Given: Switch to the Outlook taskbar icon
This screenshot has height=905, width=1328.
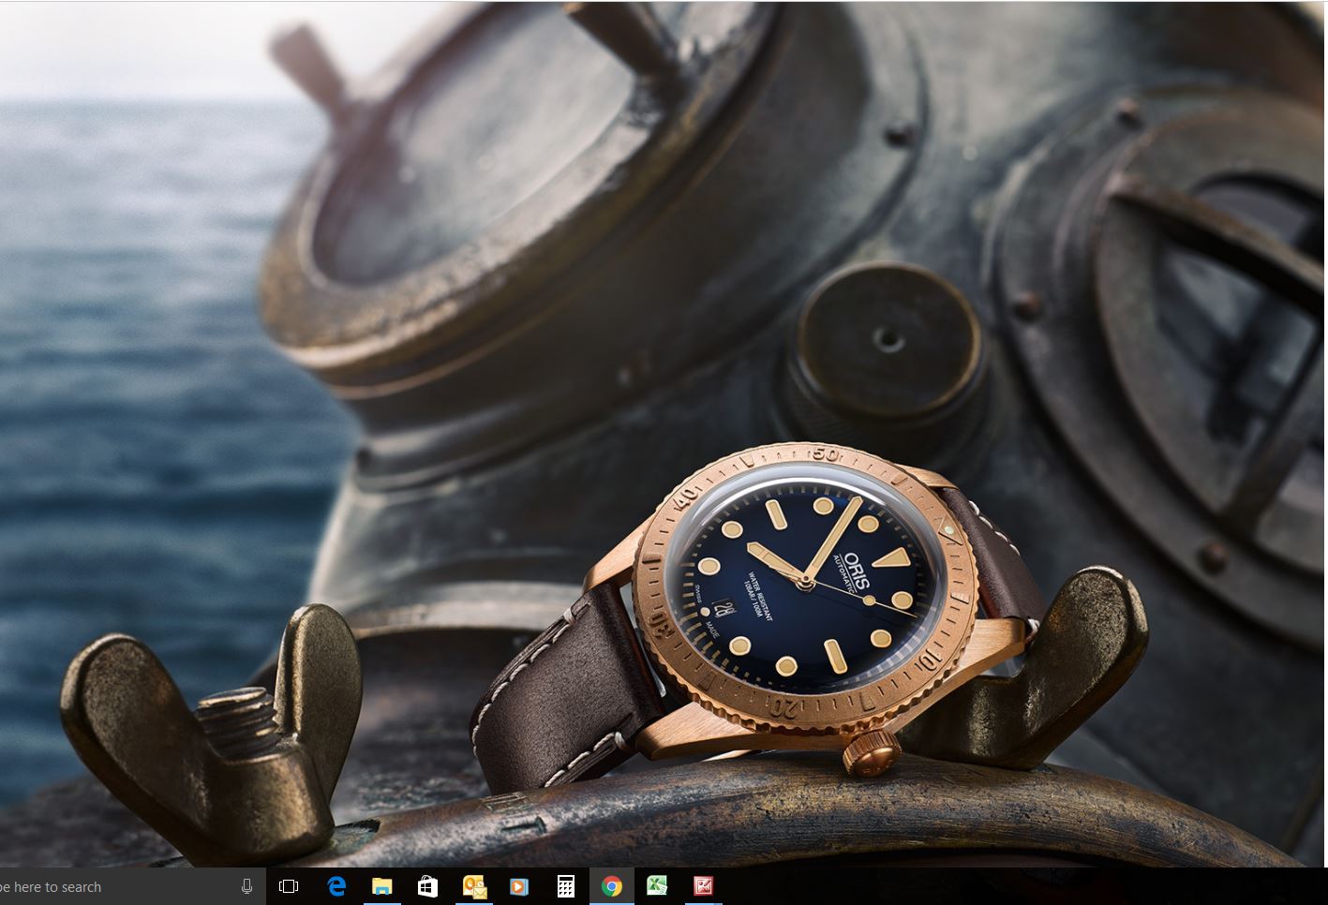Looking at the screenshot, I should (x=474, y=886).
